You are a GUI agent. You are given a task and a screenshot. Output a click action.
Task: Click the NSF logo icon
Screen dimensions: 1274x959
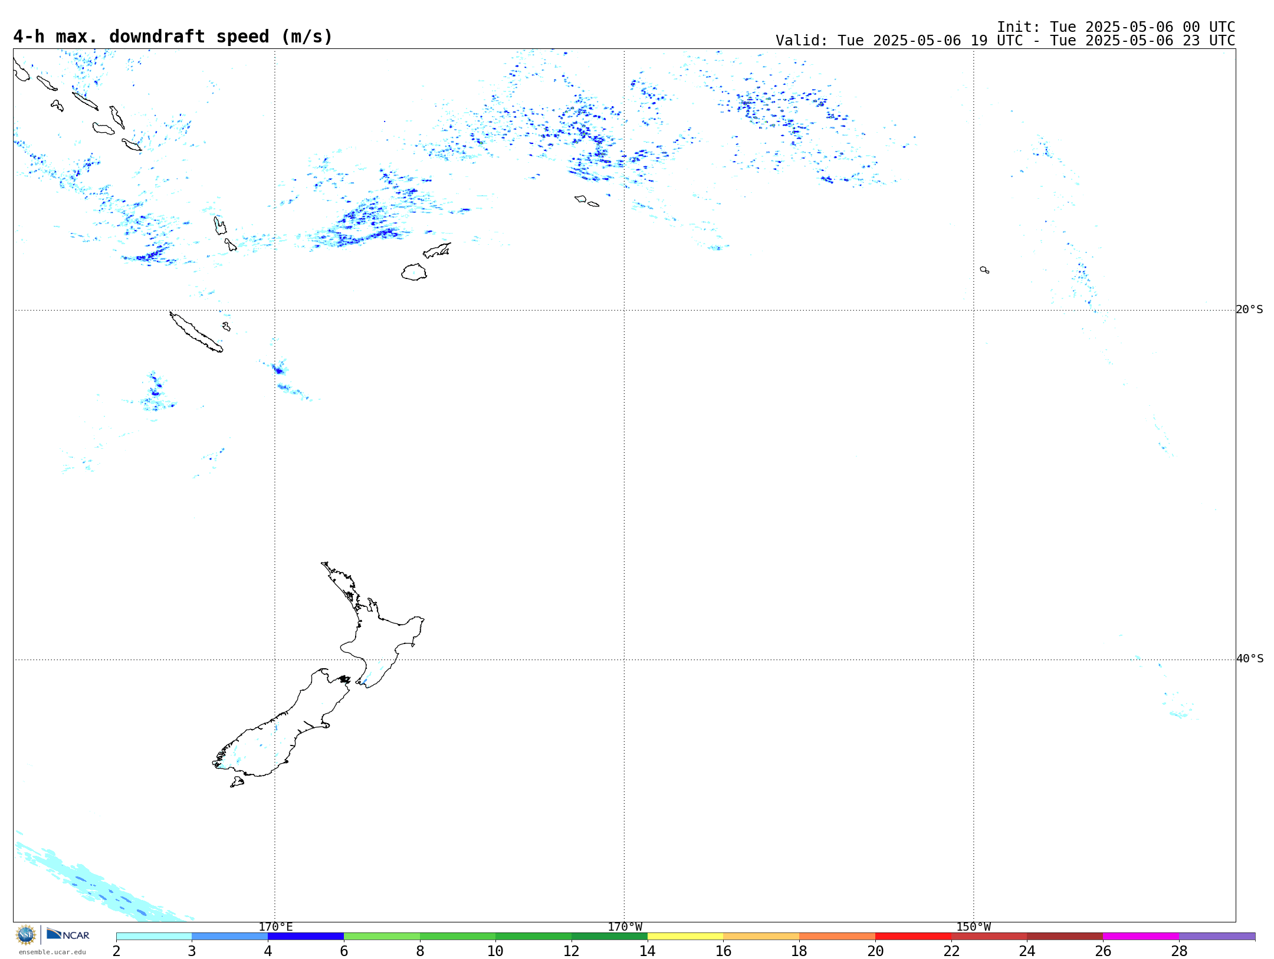pos(26,935)
